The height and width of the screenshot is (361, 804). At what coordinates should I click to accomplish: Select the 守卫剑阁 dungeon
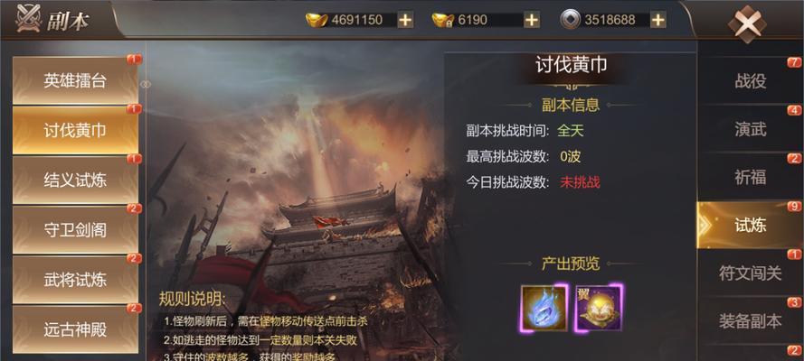(x=75, y=229)
